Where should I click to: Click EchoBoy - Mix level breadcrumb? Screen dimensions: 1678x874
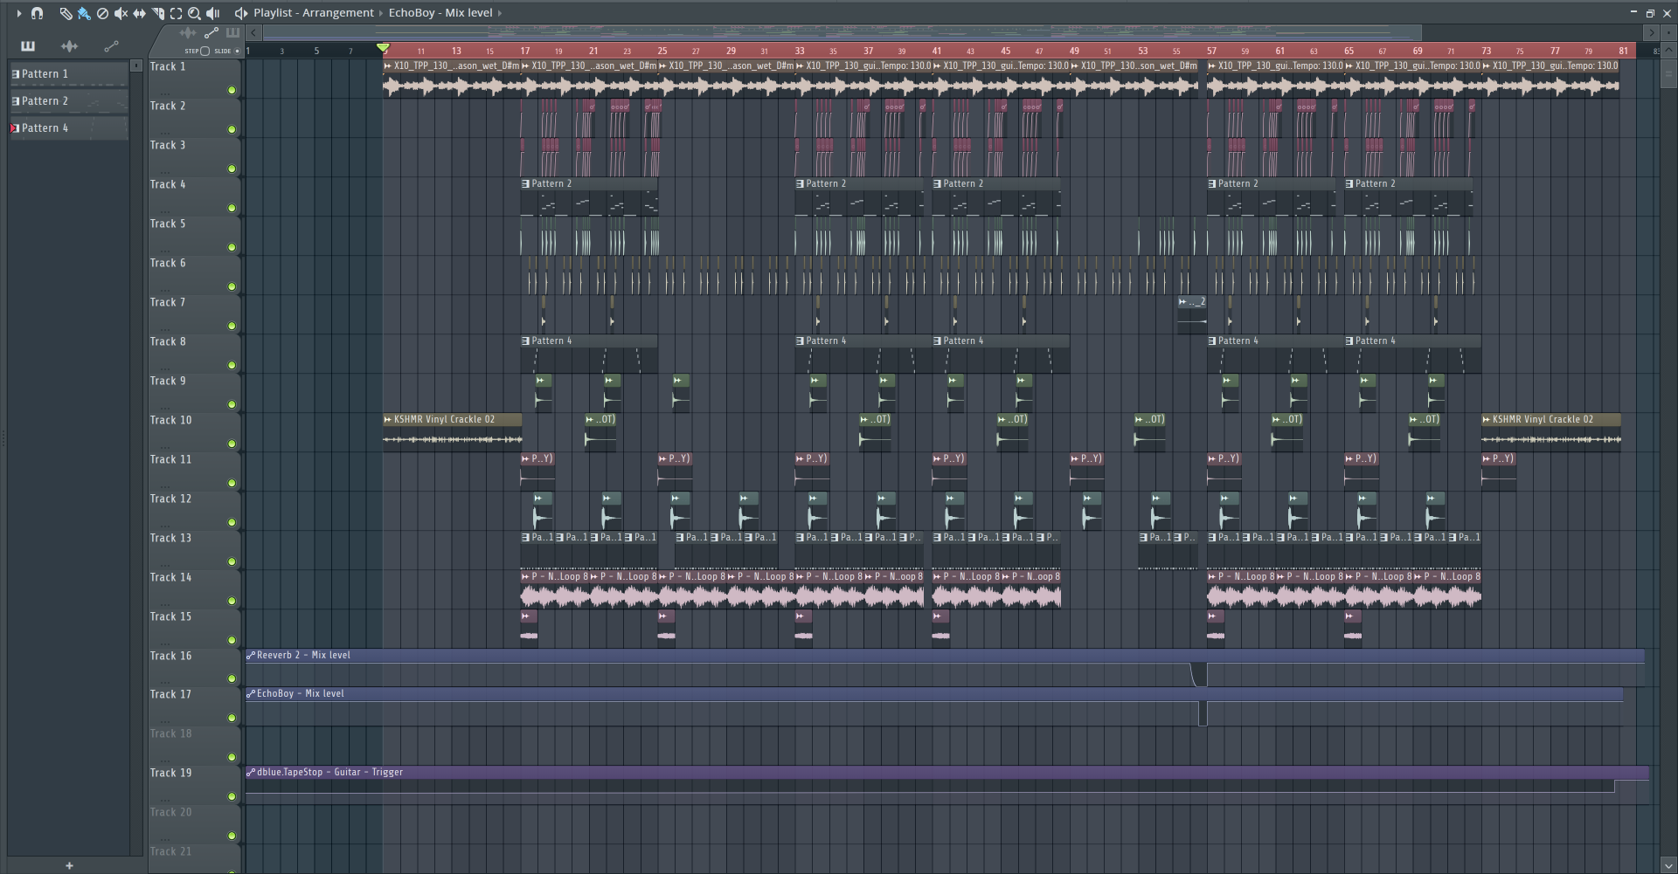440,13
